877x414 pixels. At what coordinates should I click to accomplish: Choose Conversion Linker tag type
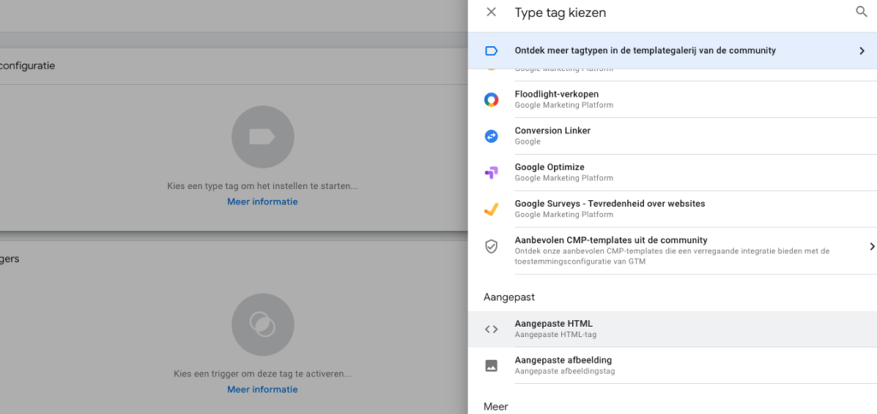tap(672, 136)
